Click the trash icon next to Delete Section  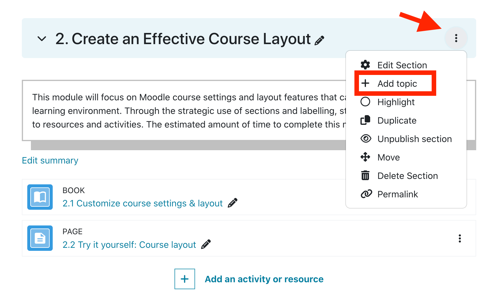tap(366, 175)
